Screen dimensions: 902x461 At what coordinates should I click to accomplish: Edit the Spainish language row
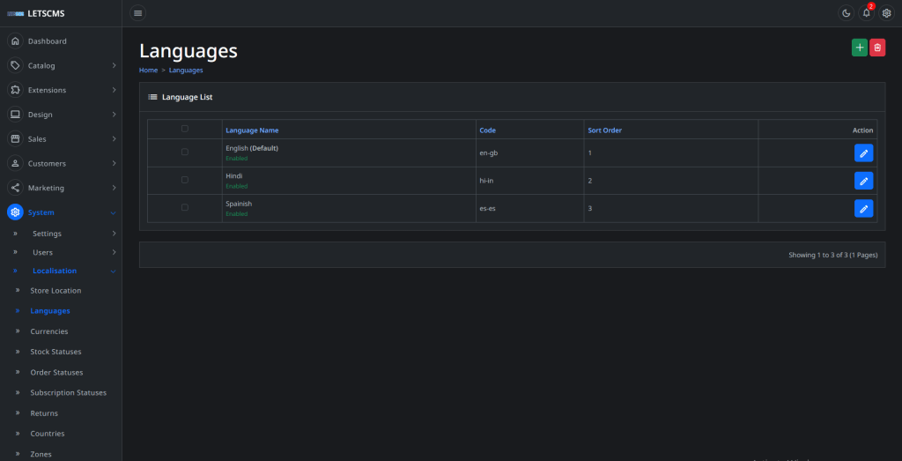coord(863,209)
